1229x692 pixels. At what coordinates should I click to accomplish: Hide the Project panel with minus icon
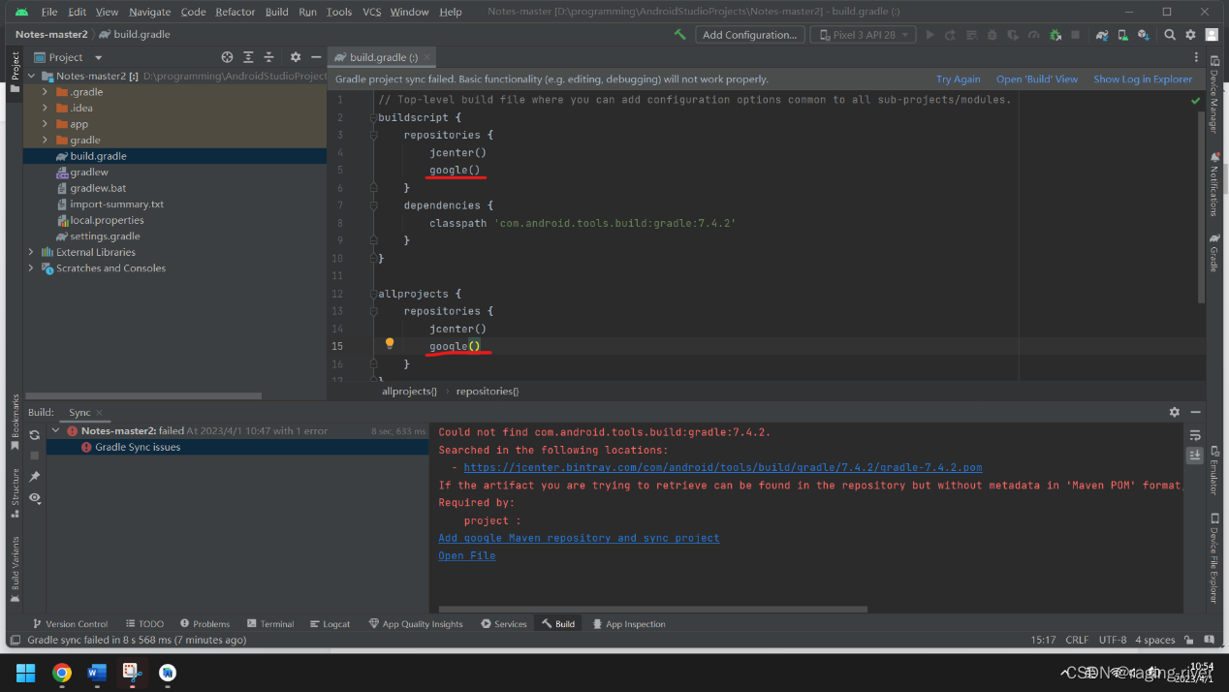point(316,57)
